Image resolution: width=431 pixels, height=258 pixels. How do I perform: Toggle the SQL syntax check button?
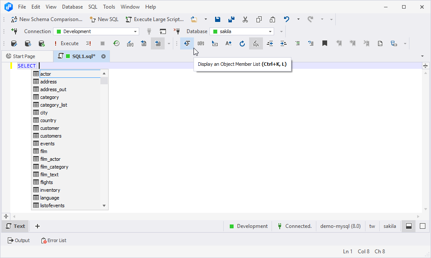point(256,43)
